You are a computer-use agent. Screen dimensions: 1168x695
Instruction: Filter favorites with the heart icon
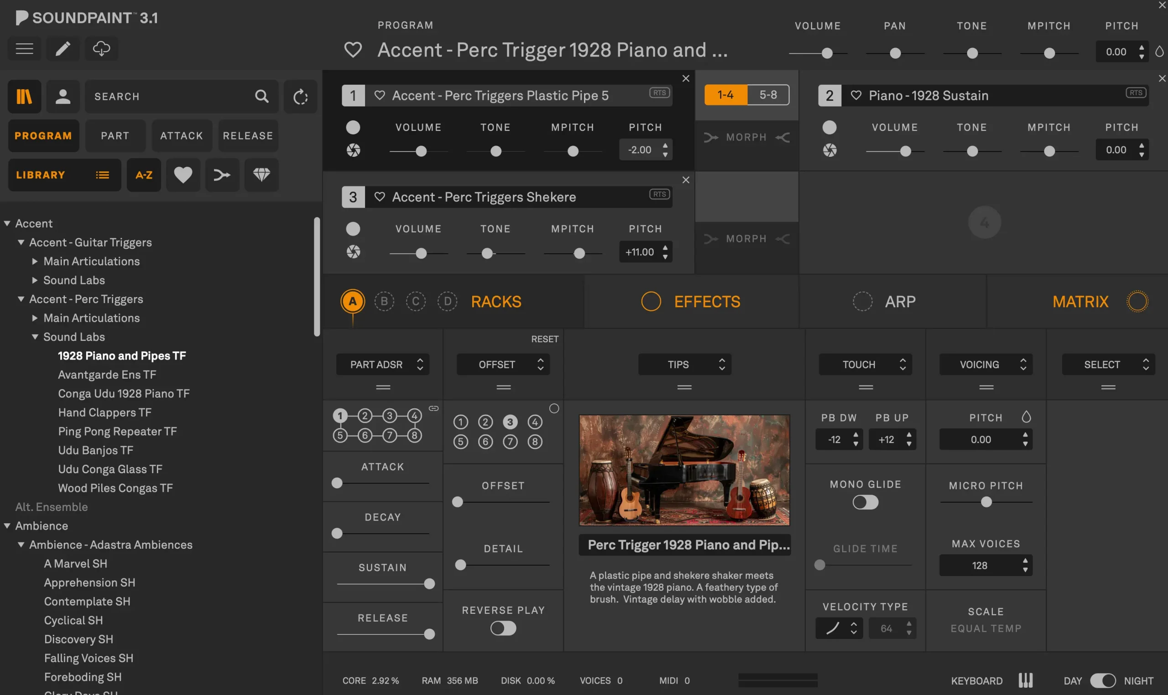(x=183, y=175)
